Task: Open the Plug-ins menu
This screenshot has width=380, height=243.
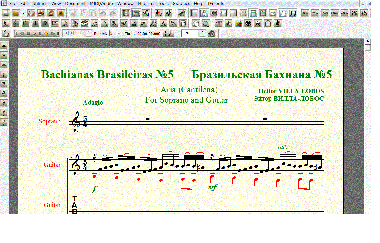Action: coord(146,4)
